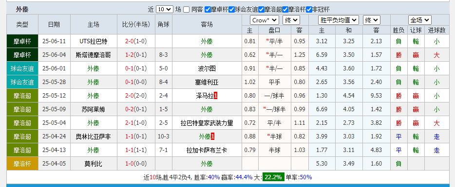Click the 0-1(0-1) score against 波尔图
Viewport: 455px width, 187px height.
(x=136, y=68)
